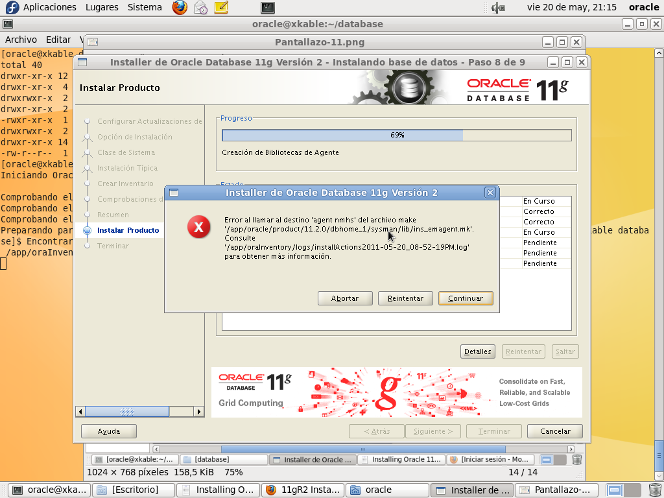Switch to oracle@xka terminal in bottom taskbar
Image resolution: width=664 pixels, height=498 pixels.
[49, 490]
